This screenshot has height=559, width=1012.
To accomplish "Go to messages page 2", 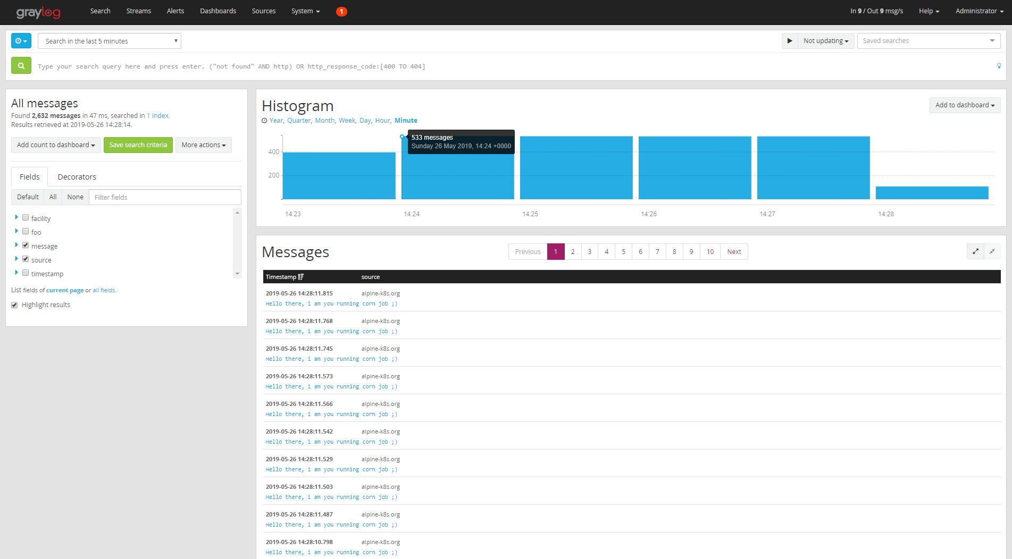I will (573, 252).
